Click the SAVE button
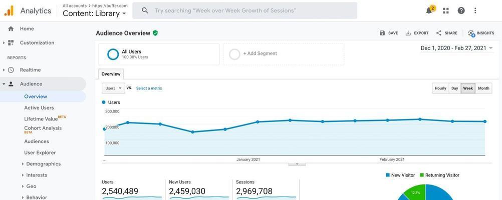502x200 pixels. coord(389,33)
